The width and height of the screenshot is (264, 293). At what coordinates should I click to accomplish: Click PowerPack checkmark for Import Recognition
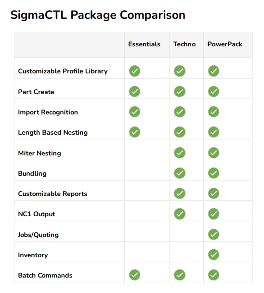tap(214, 112)
